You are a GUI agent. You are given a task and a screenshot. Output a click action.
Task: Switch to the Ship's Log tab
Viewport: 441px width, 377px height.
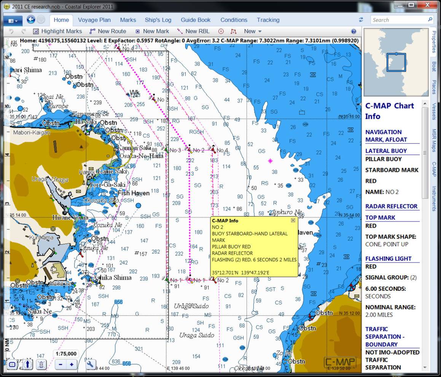point(158,20)
